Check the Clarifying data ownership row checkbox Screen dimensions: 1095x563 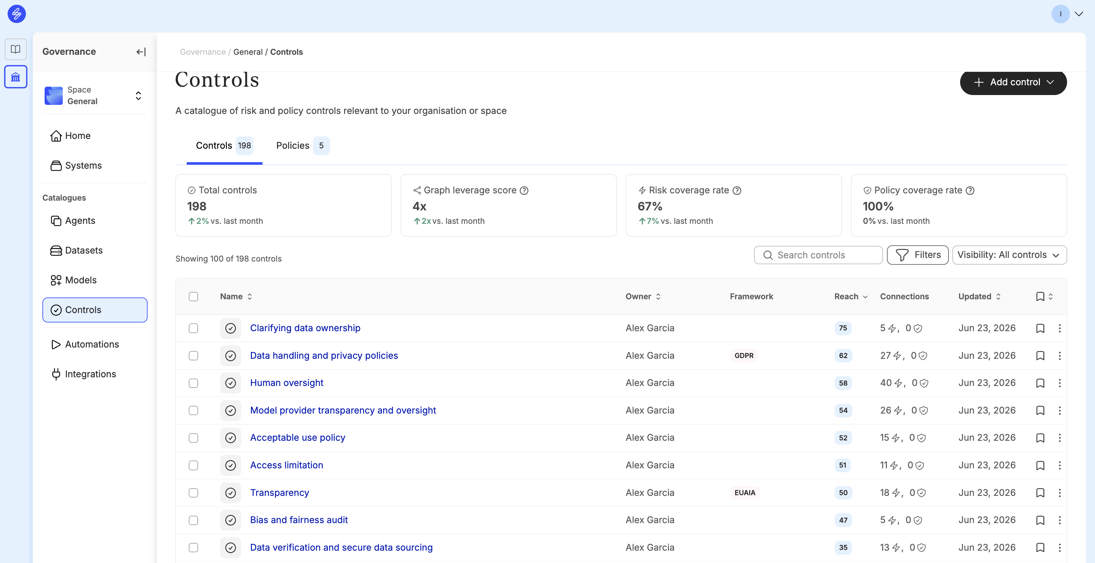point(193,328)
